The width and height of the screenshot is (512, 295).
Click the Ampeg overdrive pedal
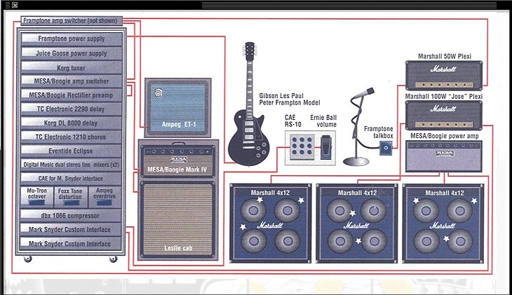coord(105,197)
